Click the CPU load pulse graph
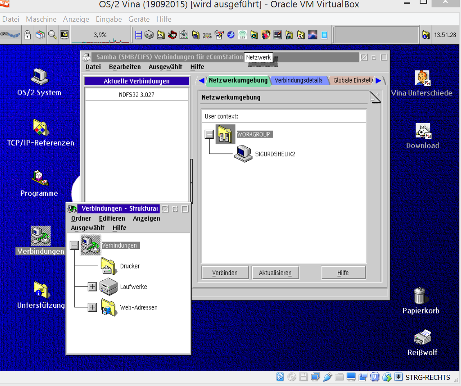Image resolution: width=461 pixels, height=386 pixels. click(x=101, y=35)
